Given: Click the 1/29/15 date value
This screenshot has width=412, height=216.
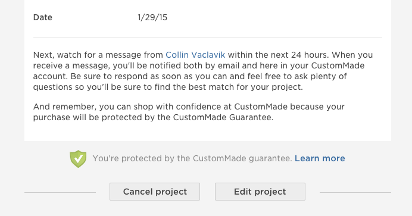Looking at the screenshot, I should (152, 17).
